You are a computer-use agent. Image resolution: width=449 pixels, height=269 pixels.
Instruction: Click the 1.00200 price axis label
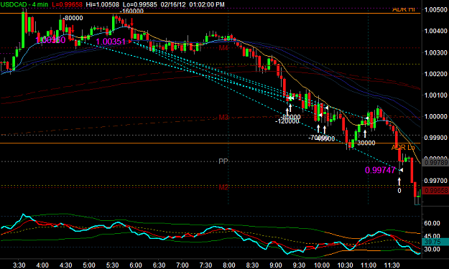click(436, 74)
